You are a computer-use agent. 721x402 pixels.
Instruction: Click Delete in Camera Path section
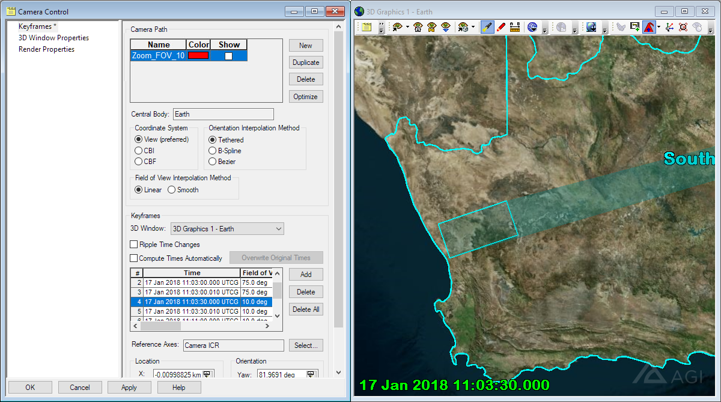click(x=306, y=79)
